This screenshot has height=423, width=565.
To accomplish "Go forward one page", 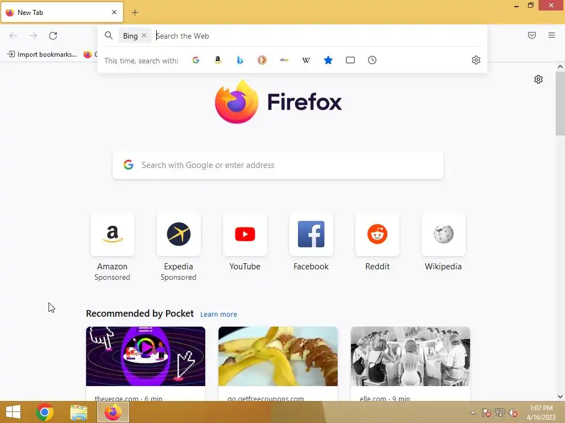I will 33,36.
